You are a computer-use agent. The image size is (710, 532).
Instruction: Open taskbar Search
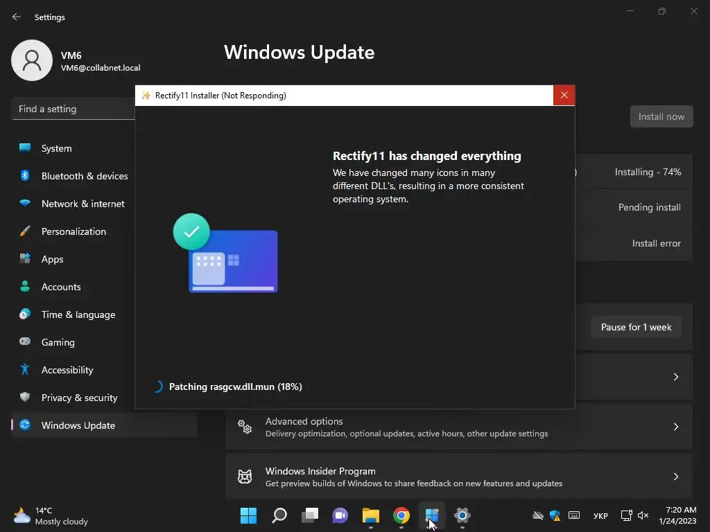coord(279,515)
